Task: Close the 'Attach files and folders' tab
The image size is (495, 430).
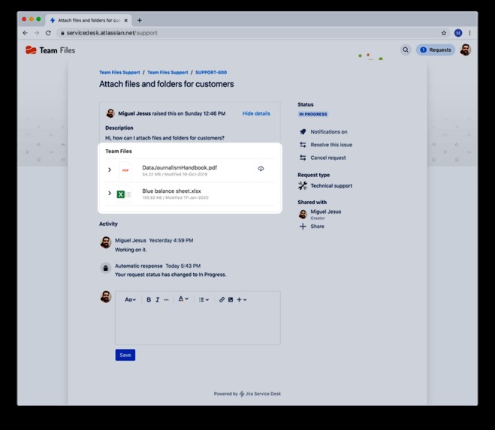Action: click(x=125, y=20)
